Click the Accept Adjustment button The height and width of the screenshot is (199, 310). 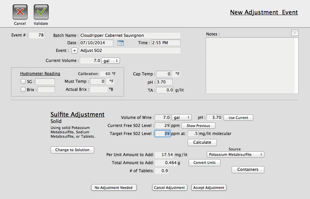pyautogui.click(x=209, y=188)
